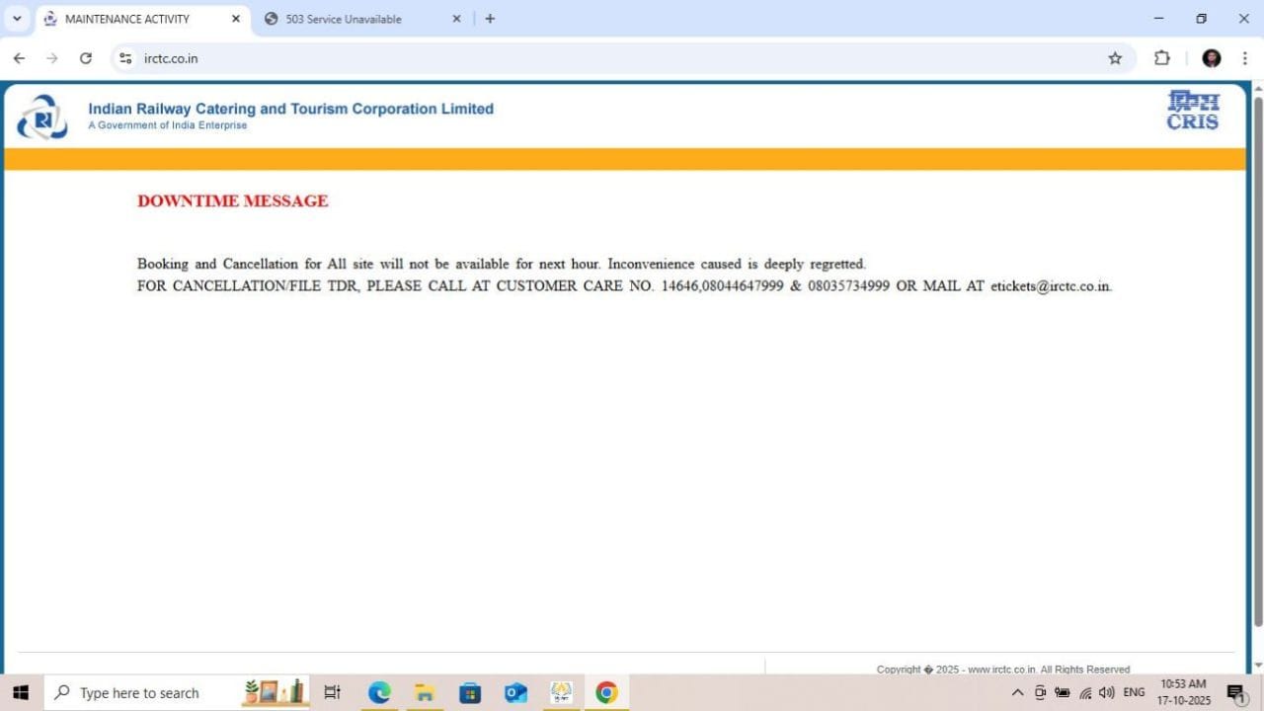The height and width of the screenshot is (711, 1264).
Task: Open the Chrome profile avatar
Action: 1212,58
